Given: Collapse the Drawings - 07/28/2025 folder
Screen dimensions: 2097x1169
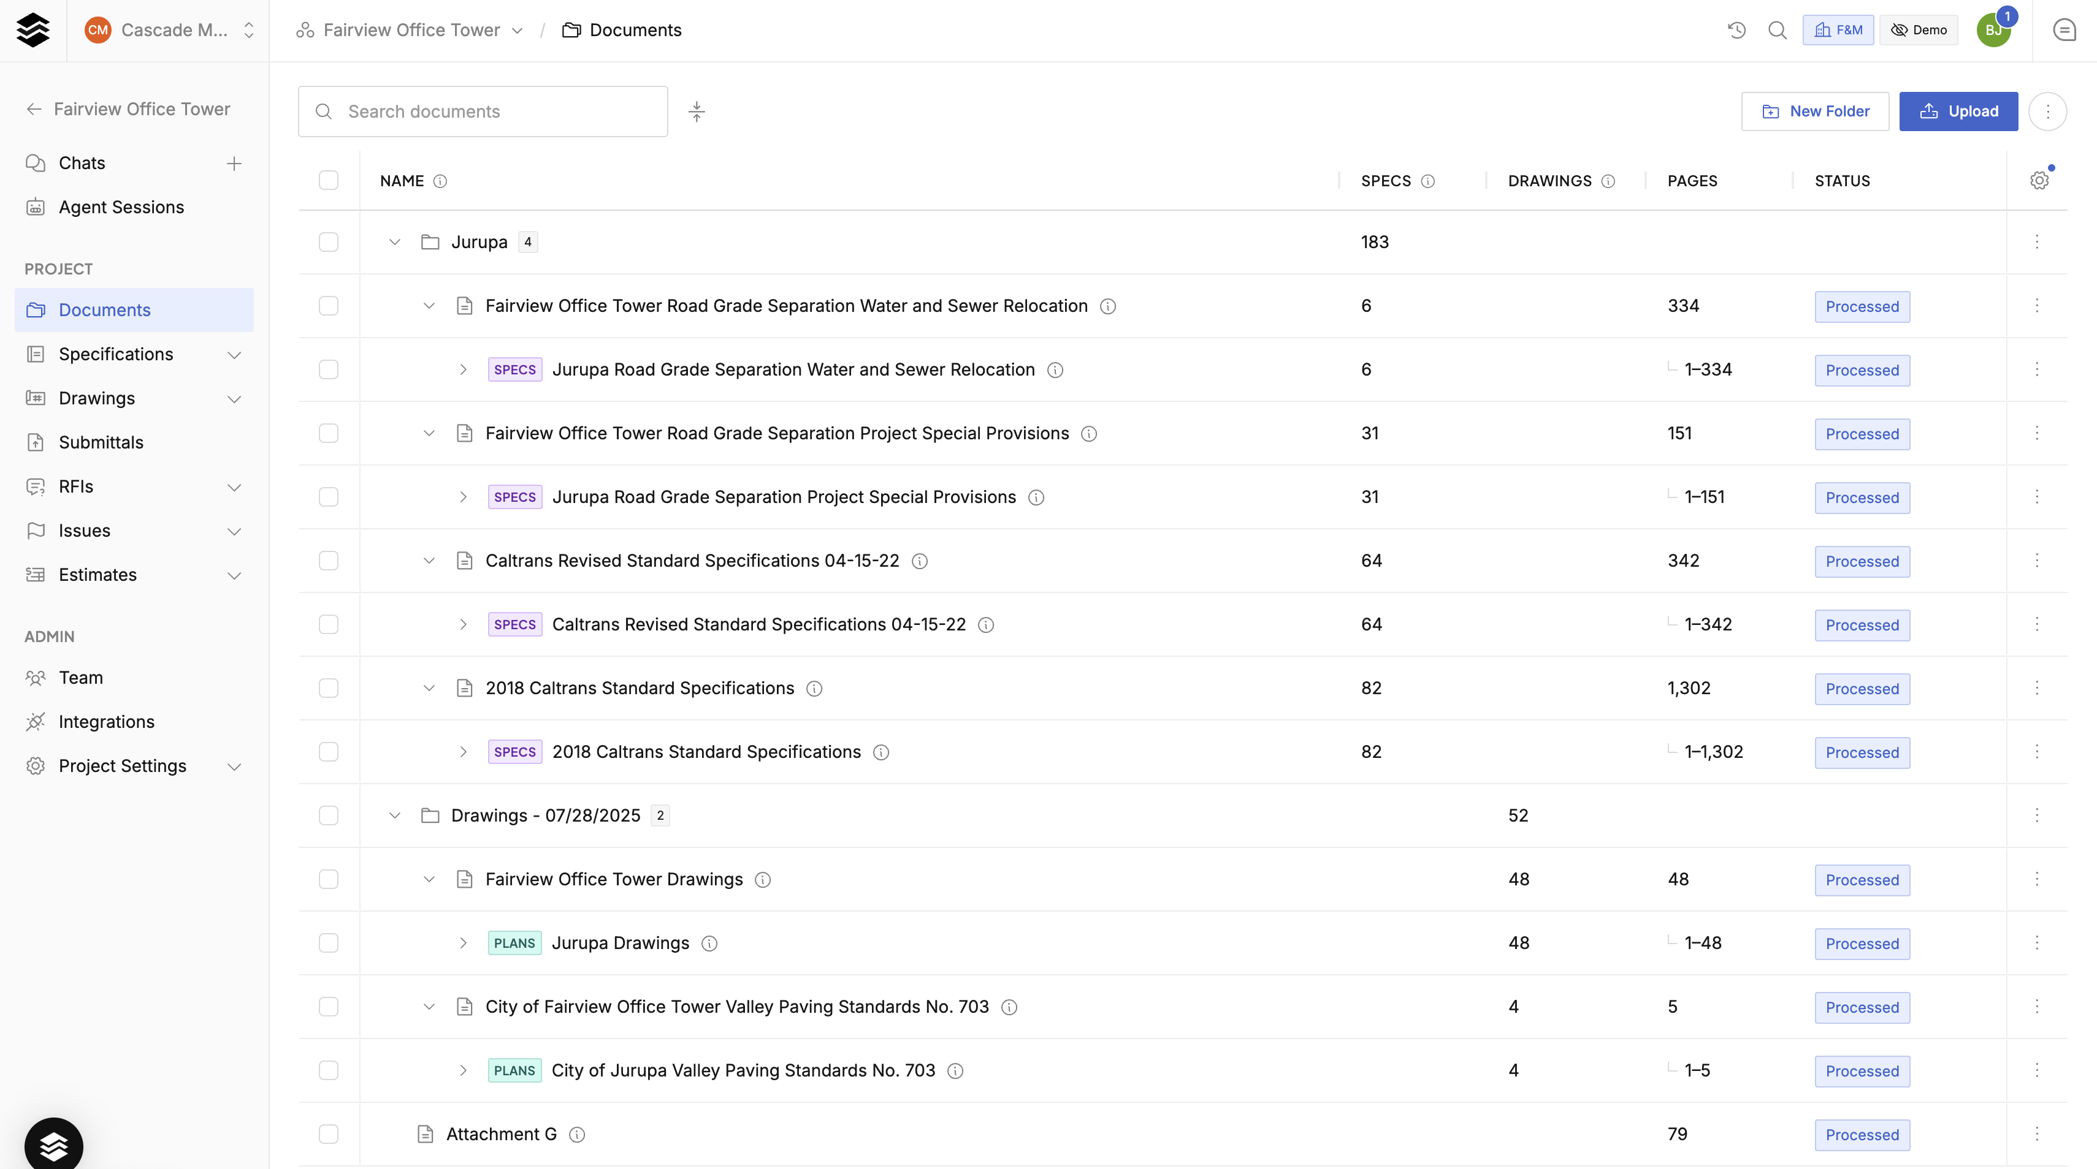Looking at the screenshot, I should 395,815.
